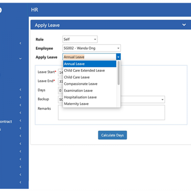Click the Apply Leave combo box arrow

pos(118,57)
